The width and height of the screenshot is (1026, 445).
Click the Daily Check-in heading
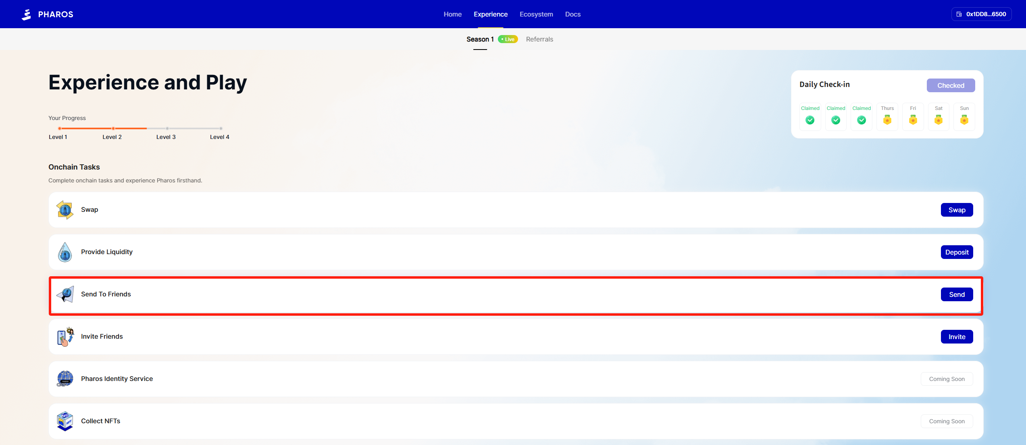click(x=824, y=84)
